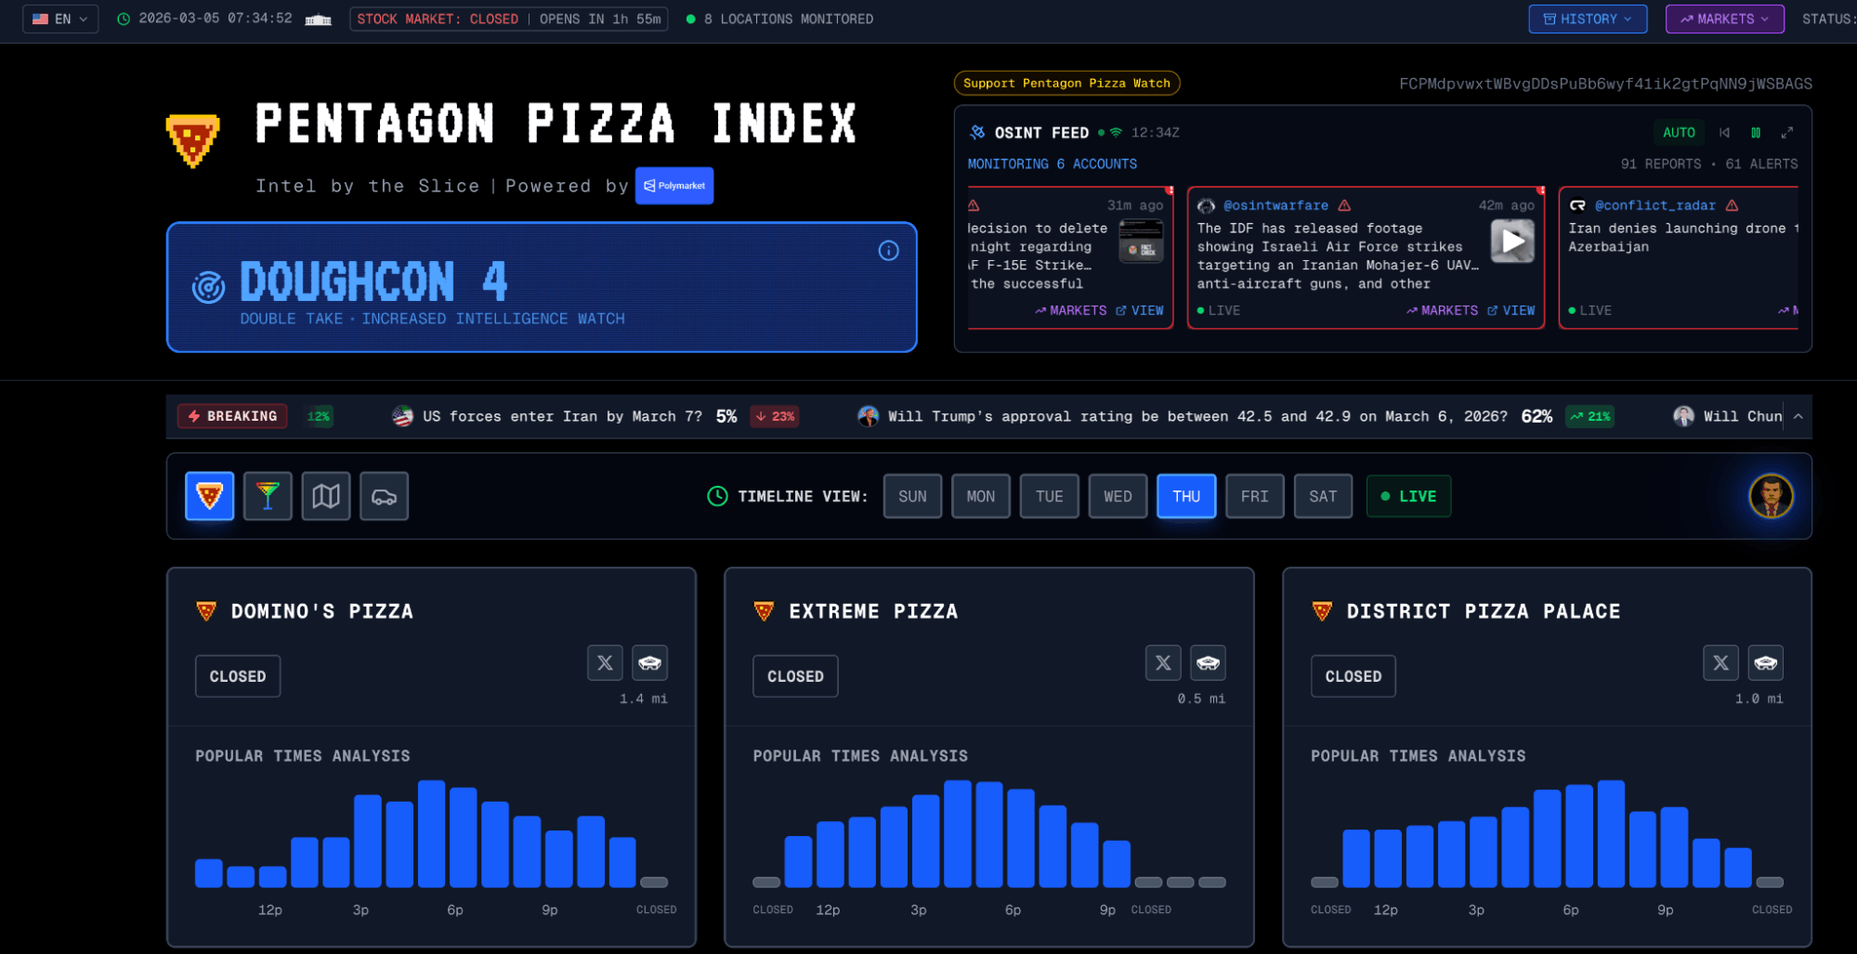
Task: Click pizza icon beside DOMINO'S PIZZA title
Action: pos(206,611)
